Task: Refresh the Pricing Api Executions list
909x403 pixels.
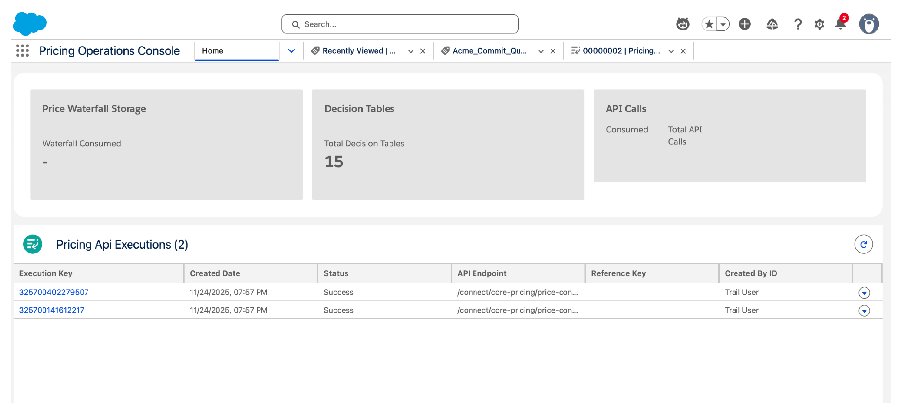Action: (864, 244)
